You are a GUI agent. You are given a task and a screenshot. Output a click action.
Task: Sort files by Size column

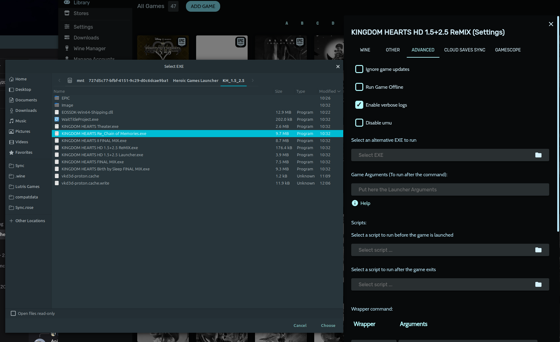click(x=278, y=91)
